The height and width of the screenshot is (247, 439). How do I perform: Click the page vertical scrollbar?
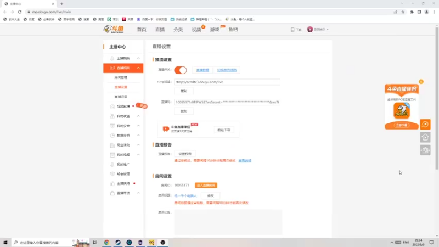(437, 98)
